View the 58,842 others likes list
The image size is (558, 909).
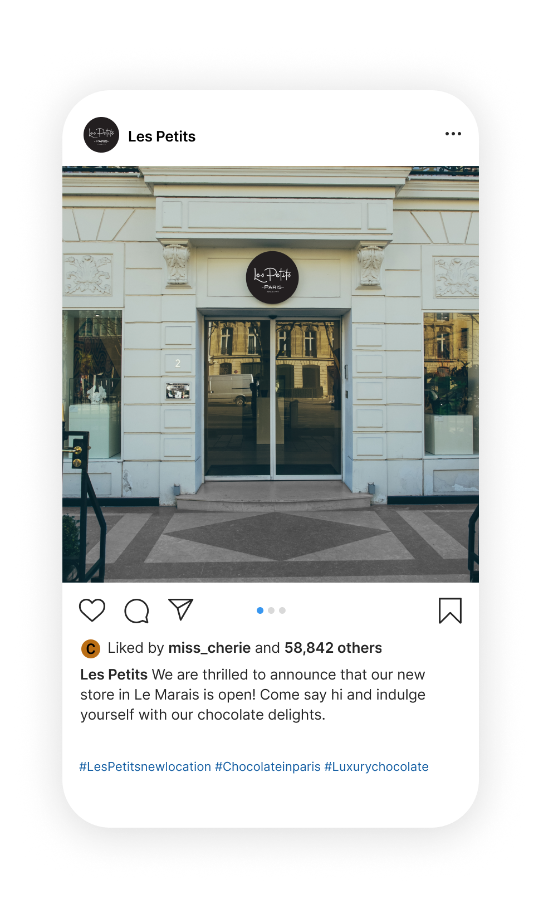pyautogui.click(x=333, y=648)
